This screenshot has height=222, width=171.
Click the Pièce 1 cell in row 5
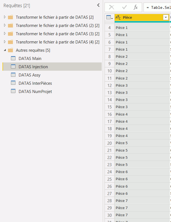tap(142, 35)
